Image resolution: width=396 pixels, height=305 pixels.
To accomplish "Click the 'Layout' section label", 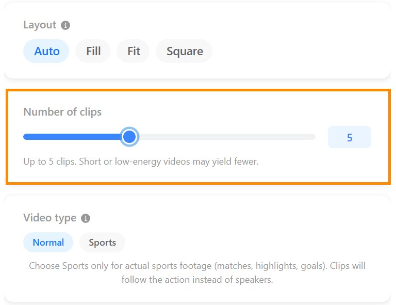I will [x=40, y=25].
